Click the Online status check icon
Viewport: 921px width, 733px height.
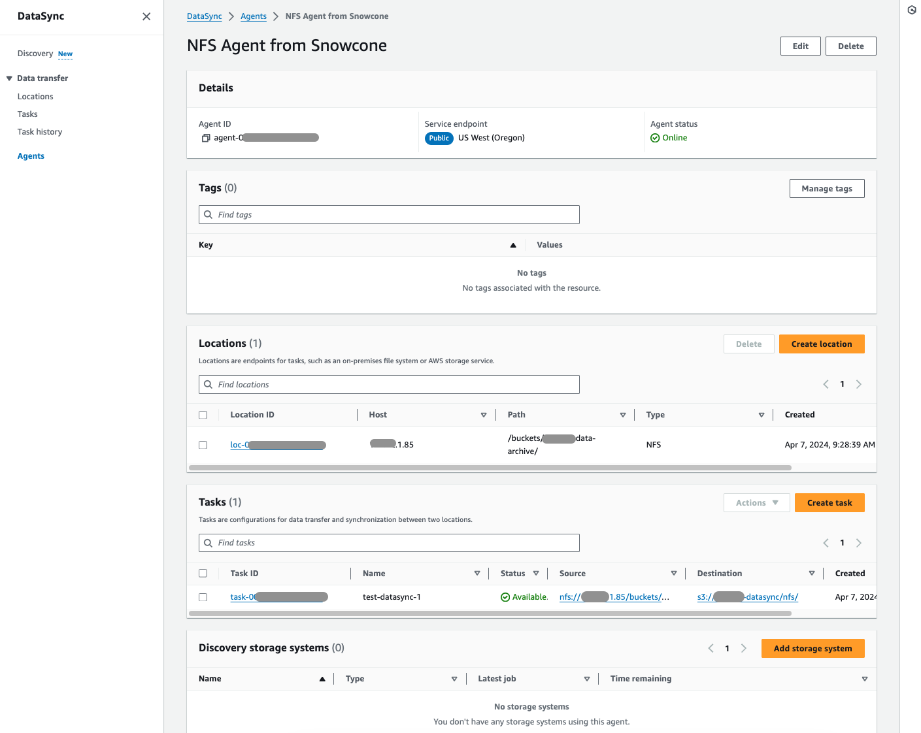tap(655, 138)
